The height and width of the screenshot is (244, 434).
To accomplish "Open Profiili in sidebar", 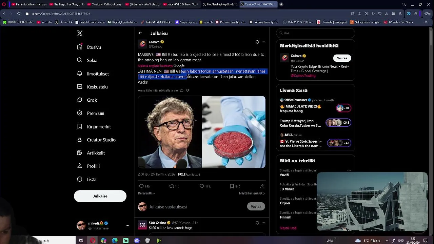I will 88,166.
